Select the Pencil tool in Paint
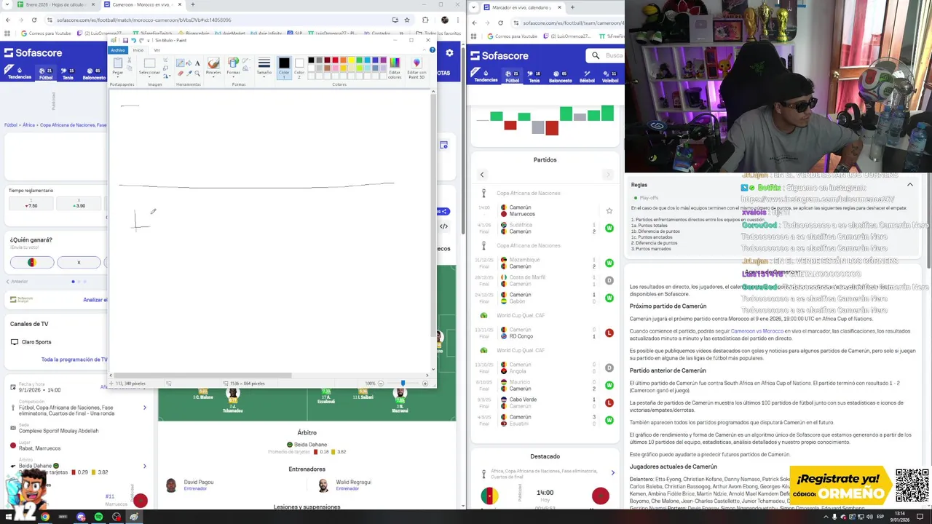Image resolution: width=932 pixels, height=524 pixels. (x=180, y=63)
